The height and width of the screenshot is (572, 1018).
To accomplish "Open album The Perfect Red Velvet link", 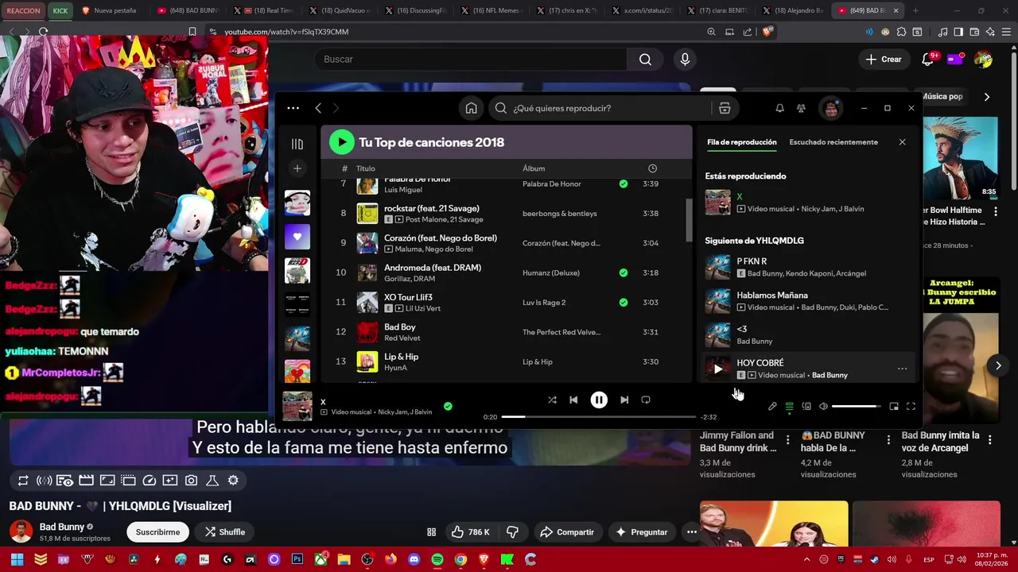I will pos(561,332).
